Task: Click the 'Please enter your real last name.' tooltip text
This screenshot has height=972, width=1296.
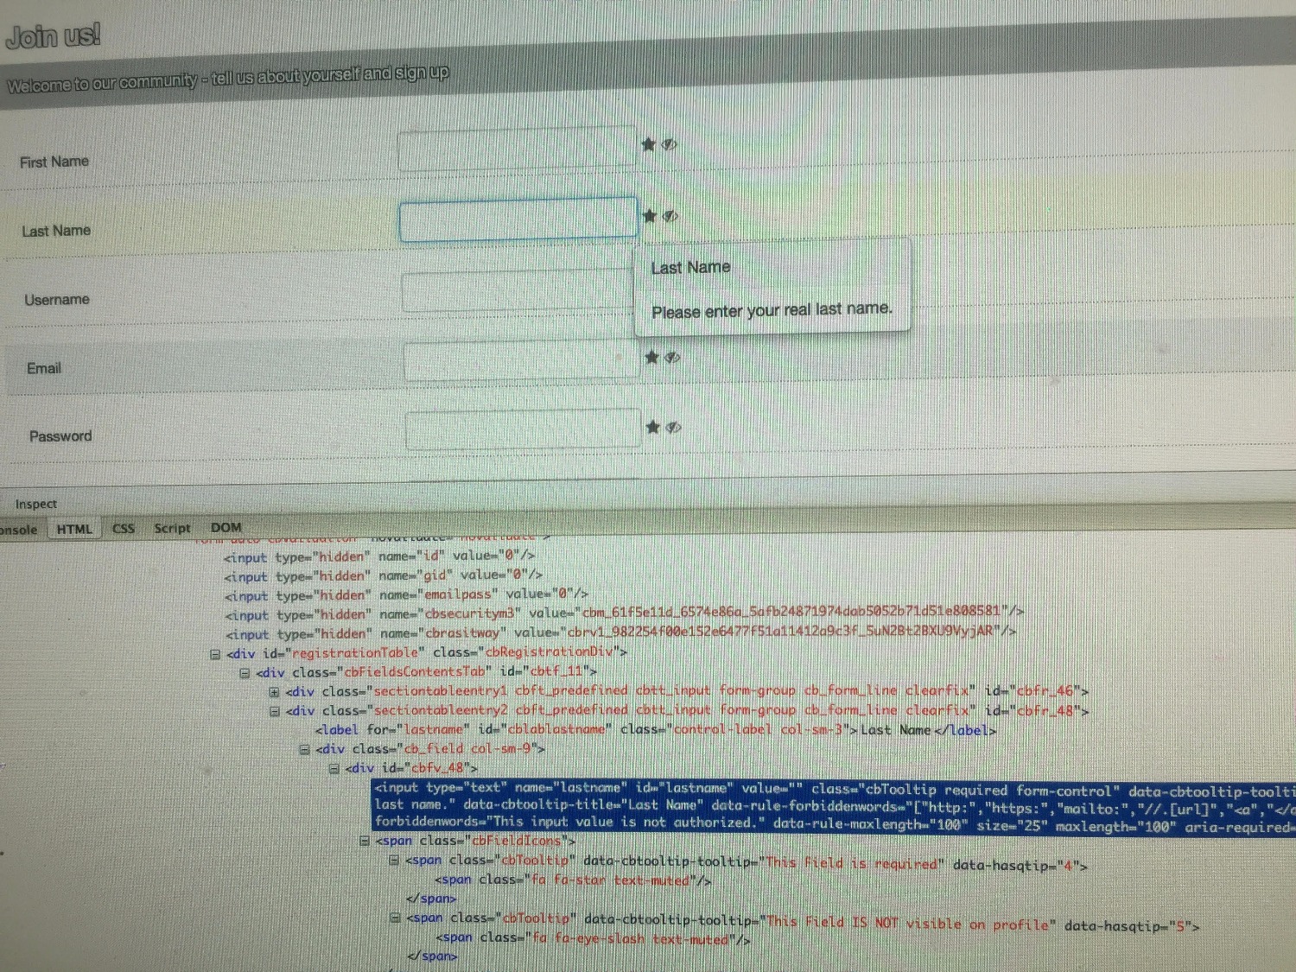Action: coord(772,310)
